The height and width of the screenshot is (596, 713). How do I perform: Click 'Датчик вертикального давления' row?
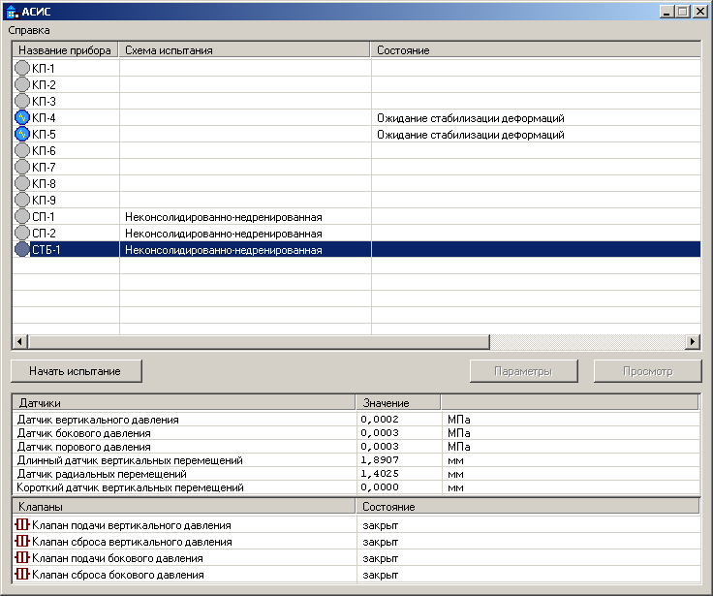click(x=356, y=419)
